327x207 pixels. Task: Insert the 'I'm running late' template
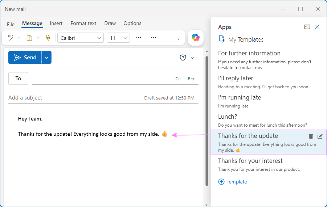(269, 101)
